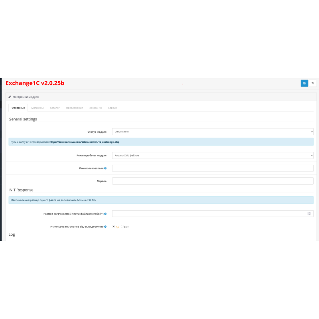Viewport: 319px width, 319px height.
Task: Click the blue Save icon button
Action: tap(304, 83)
